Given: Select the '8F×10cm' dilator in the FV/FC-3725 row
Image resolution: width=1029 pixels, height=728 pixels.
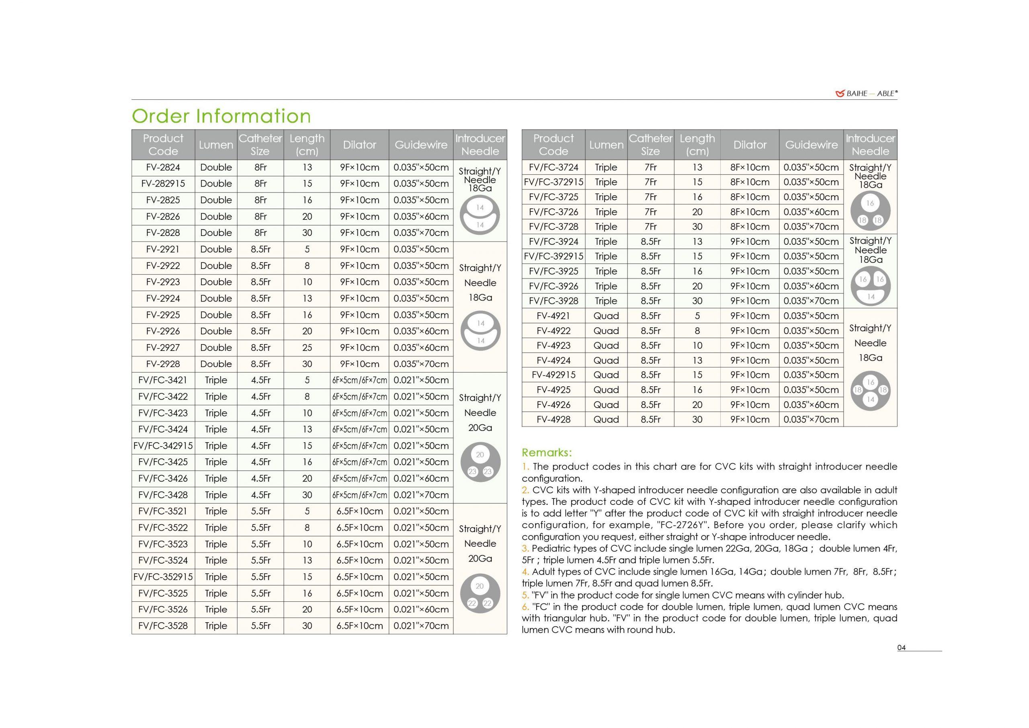Looking at the screenshot, I should [x=750, y=197].
